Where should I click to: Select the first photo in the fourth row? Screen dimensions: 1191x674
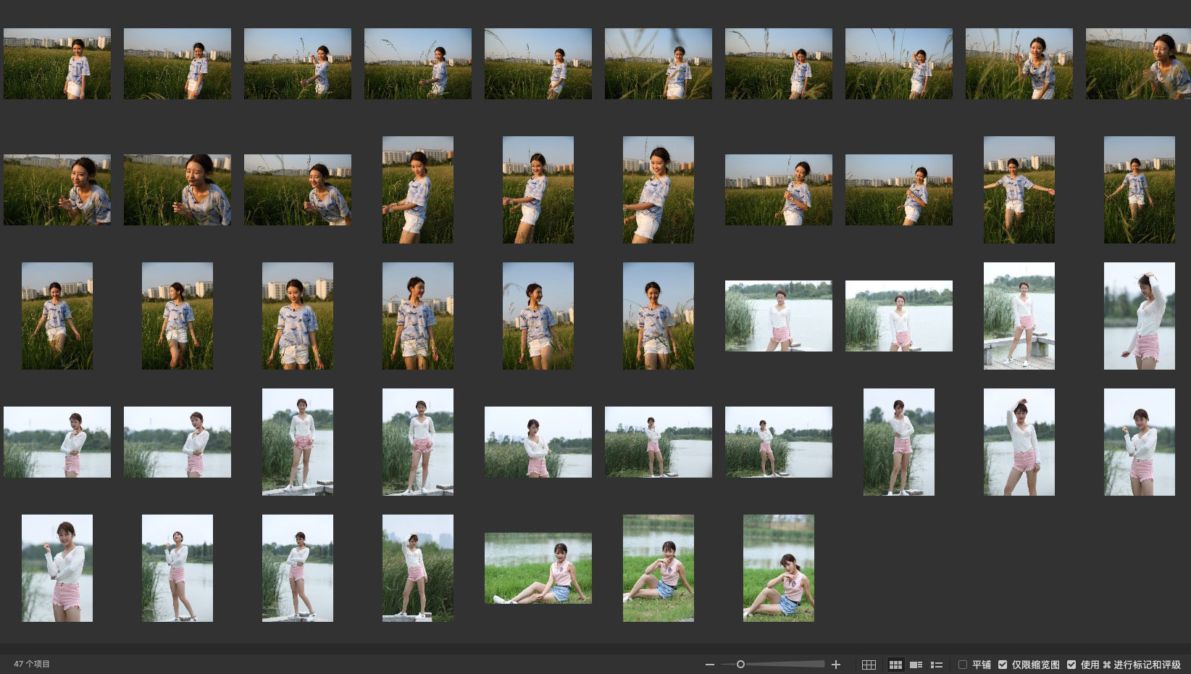click(57, 442)
